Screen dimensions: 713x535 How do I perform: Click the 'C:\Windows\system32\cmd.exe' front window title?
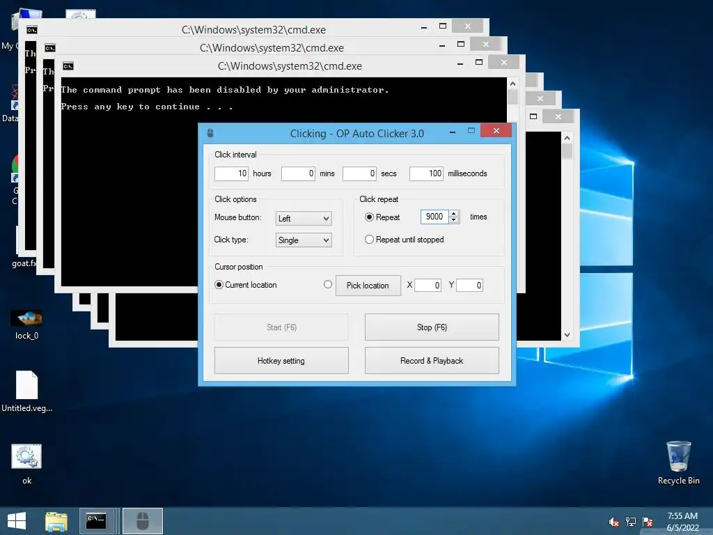[290, 66]
